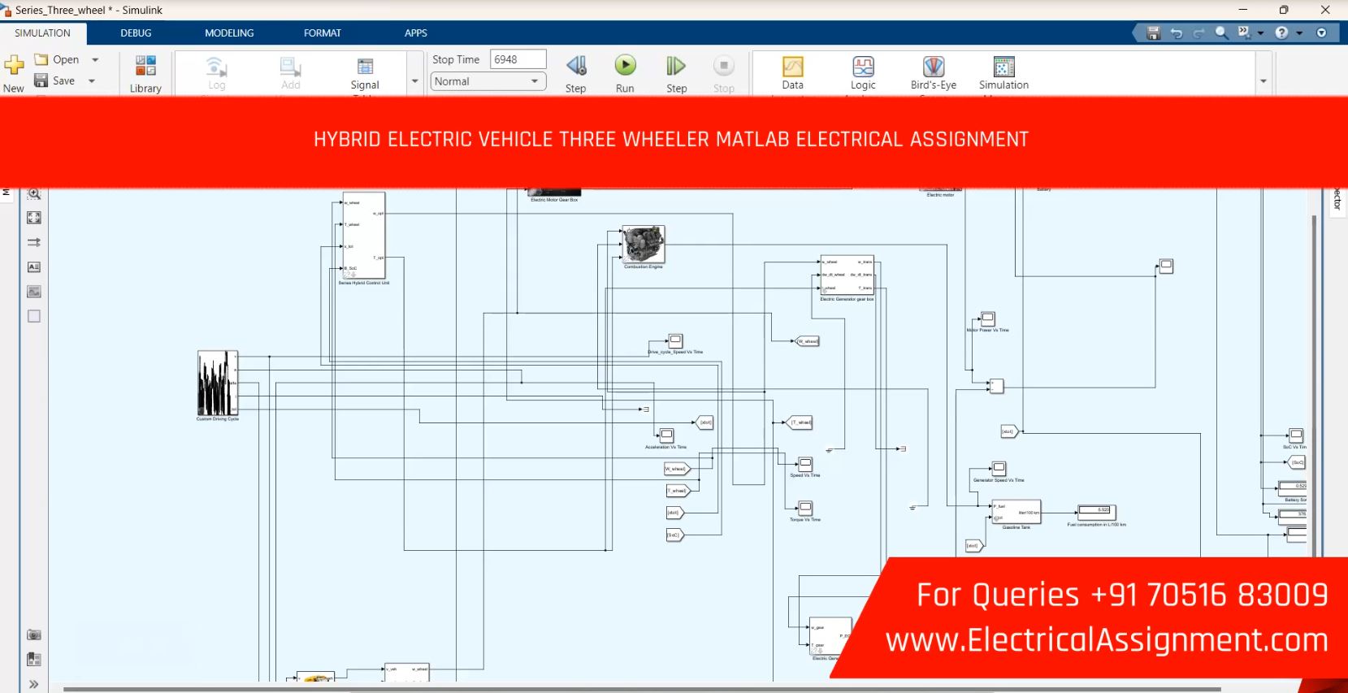Run the simulation with green play button
Screen dimensions: 1348x693
pyautogui.click(x=625, y=65)
